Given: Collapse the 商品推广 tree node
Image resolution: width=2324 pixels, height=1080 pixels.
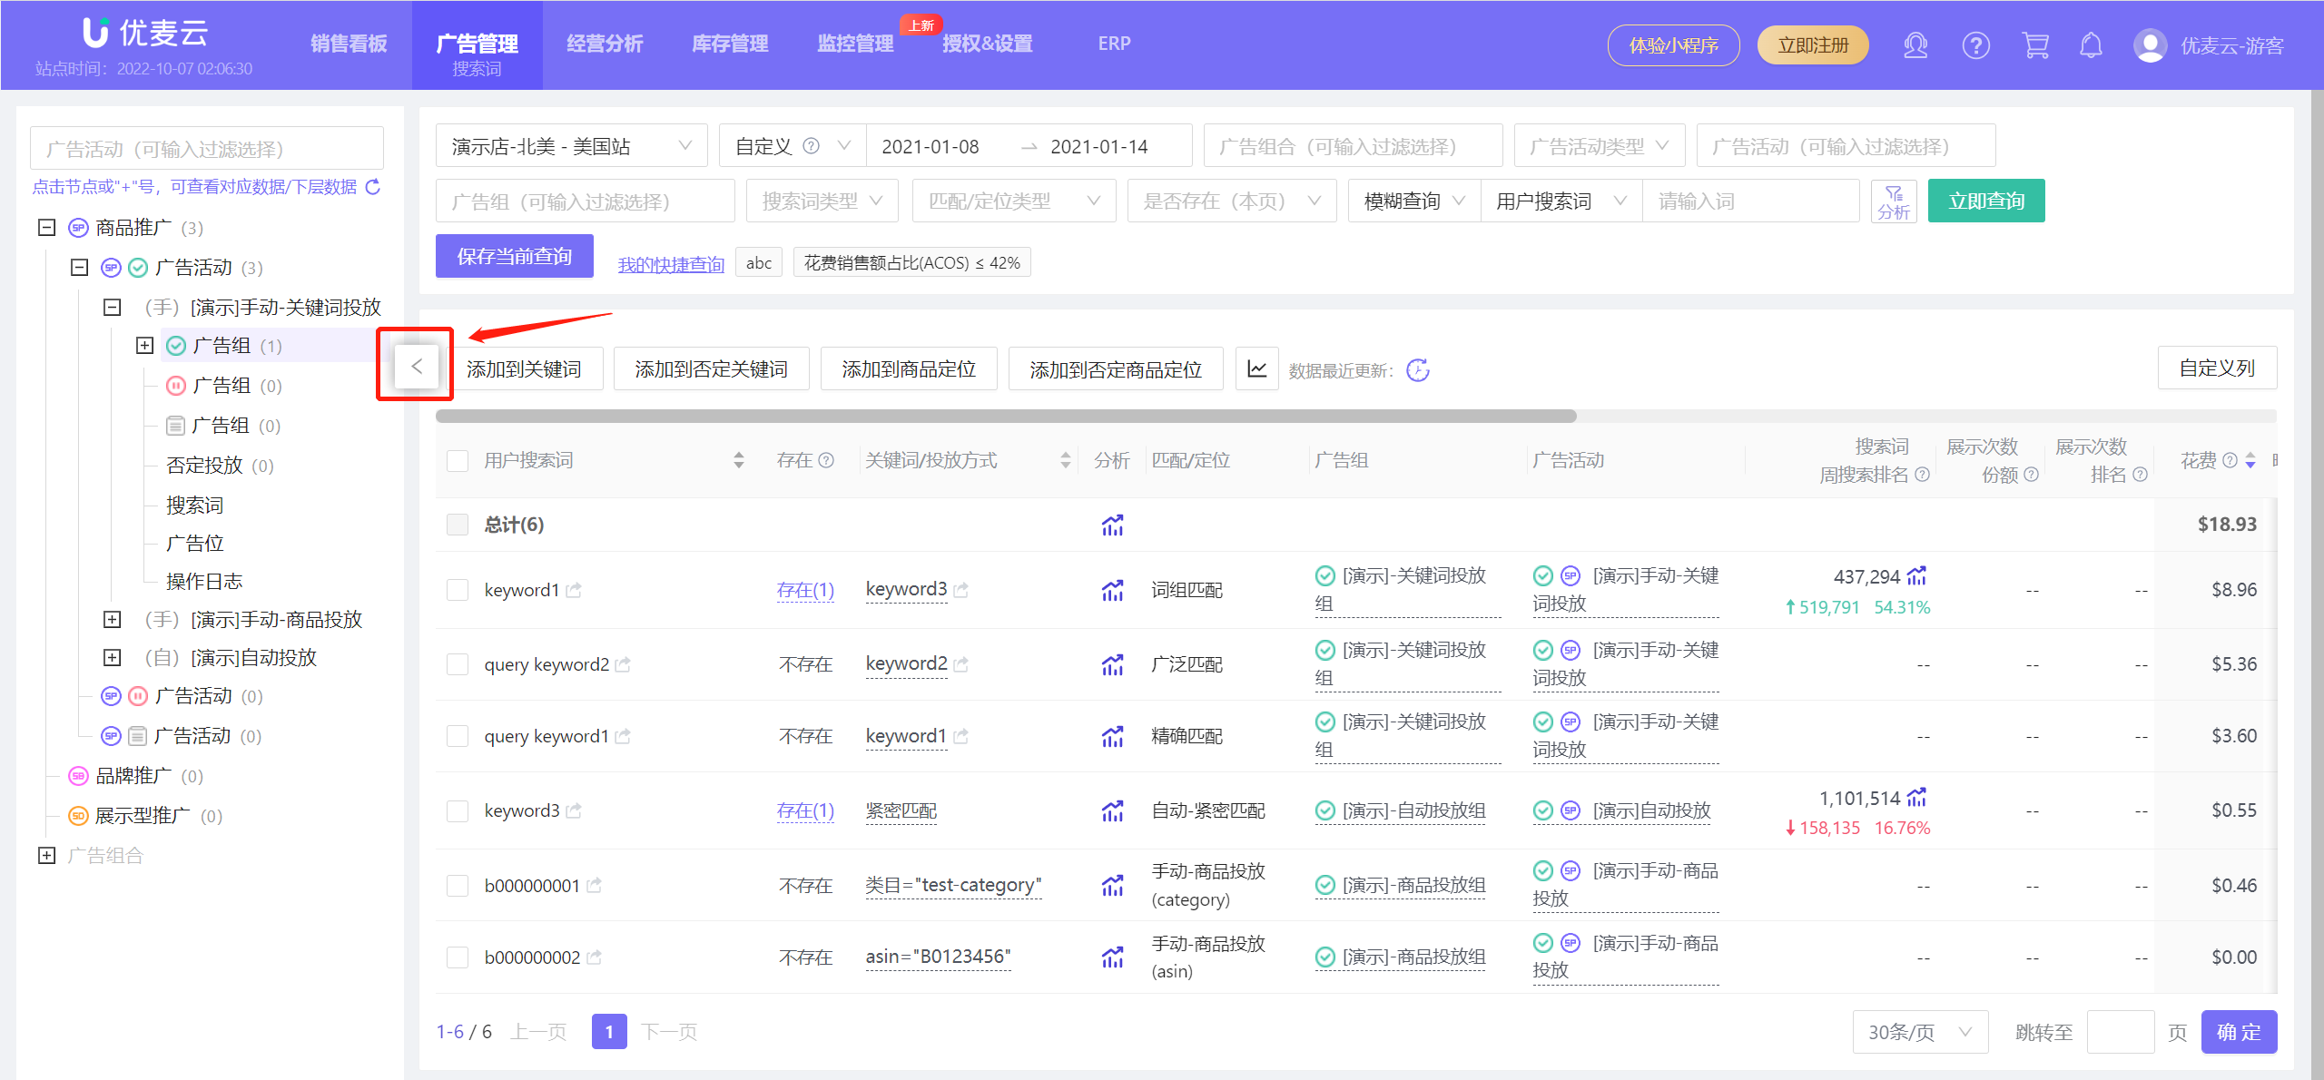Looking at the screenshot, I should point(47,228).
